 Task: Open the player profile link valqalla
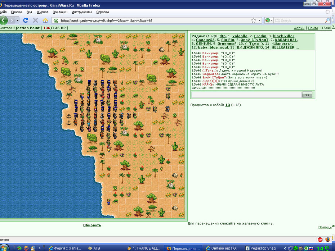point(240,36)
